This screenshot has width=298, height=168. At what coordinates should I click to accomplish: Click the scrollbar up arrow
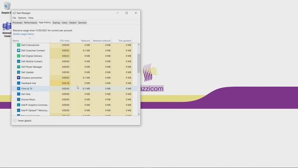click(x=139, y=45)
